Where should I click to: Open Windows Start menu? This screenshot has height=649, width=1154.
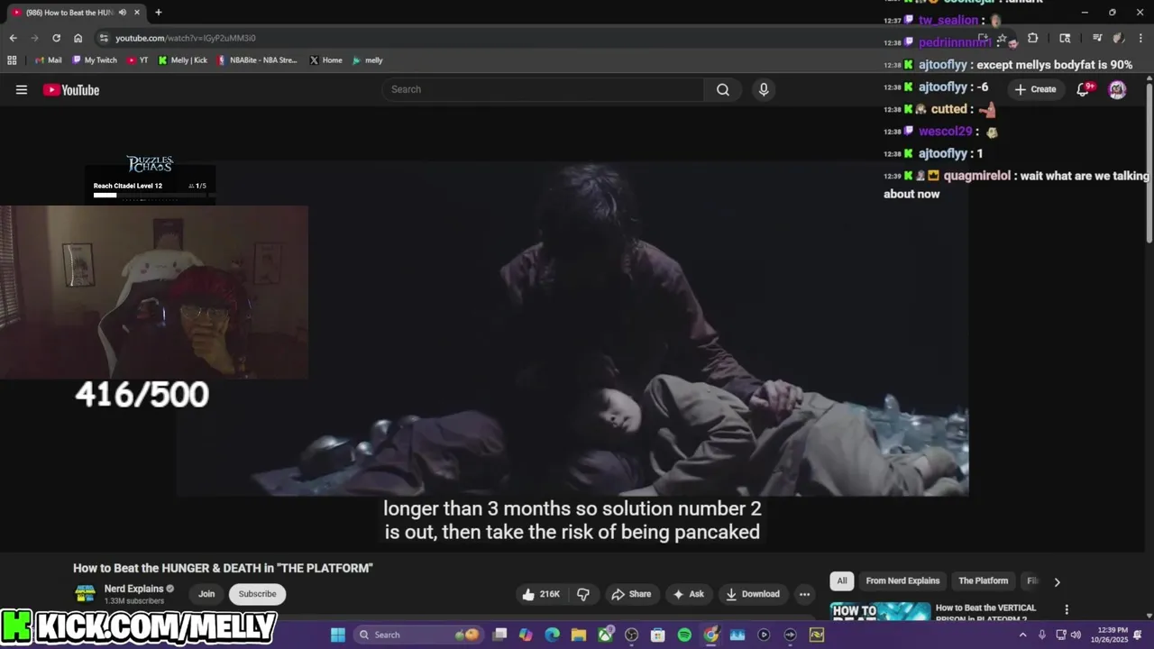pos(337,635)
